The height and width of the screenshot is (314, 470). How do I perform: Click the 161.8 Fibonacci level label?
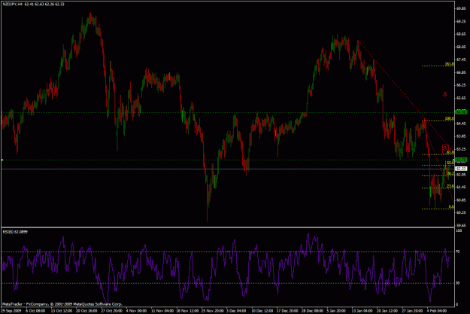click(x=449, y=64)
